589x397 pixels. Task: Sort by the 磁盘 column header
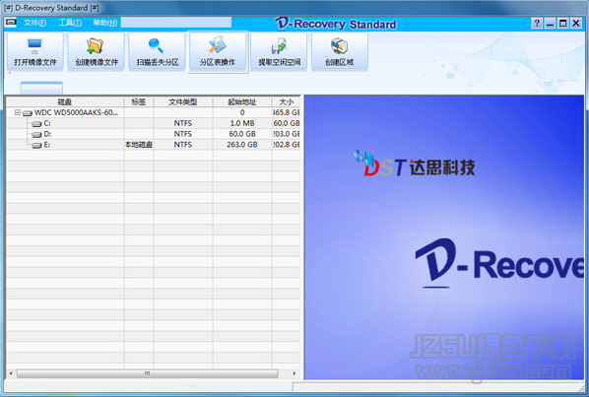point(65,101)
